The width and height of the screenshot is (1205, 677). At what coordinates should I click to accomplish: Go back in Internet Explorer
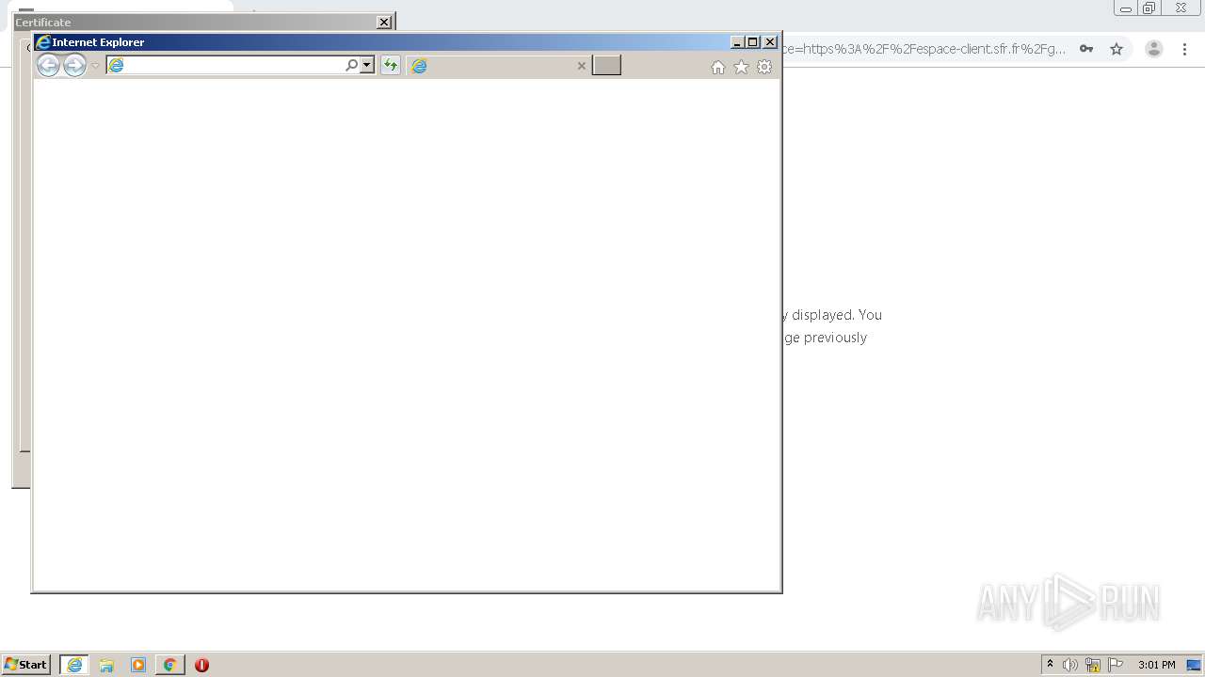pos(48,65)
